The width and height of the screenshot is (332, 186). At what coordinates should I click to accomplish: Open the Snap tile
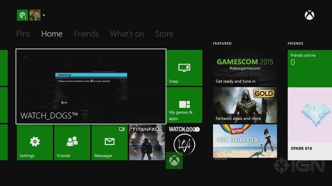click(185, 68)
